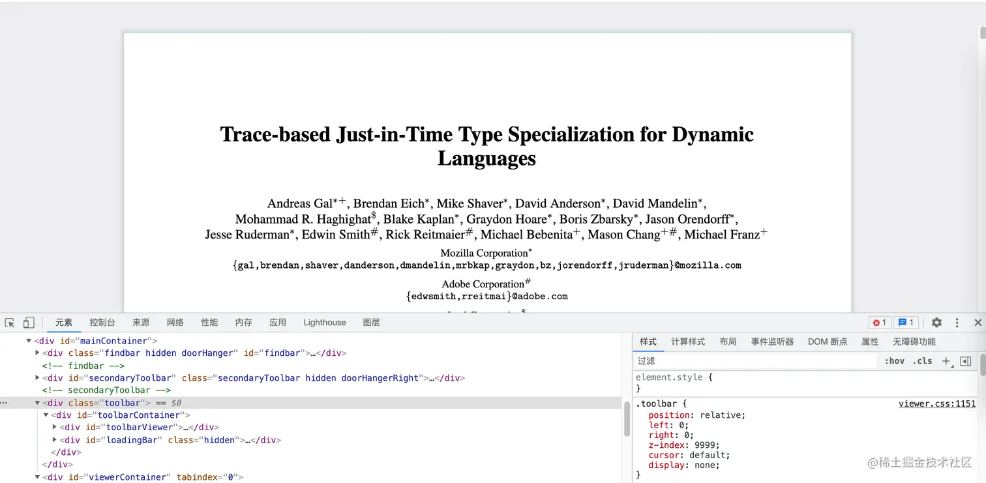Select the 无障碍功能 sidebar tab
Image resolution: width=986 pixels, height=483 pixels.
point(914,342)
